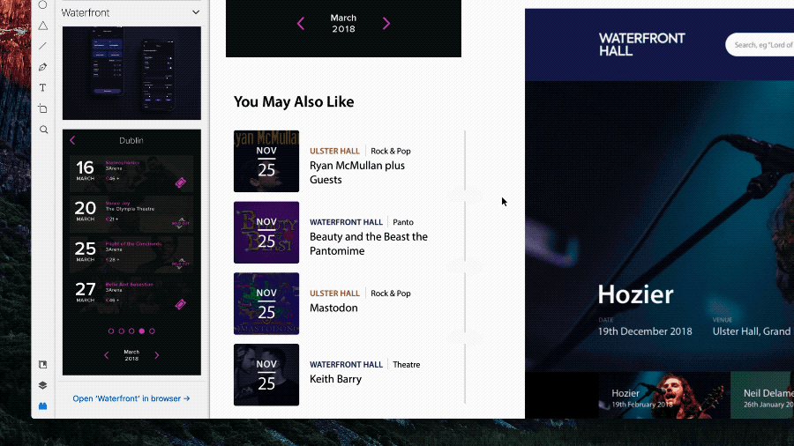794x446 pixels.
Task: Go to previous month in sidebar preview
Action: click(x=107, y=355)
